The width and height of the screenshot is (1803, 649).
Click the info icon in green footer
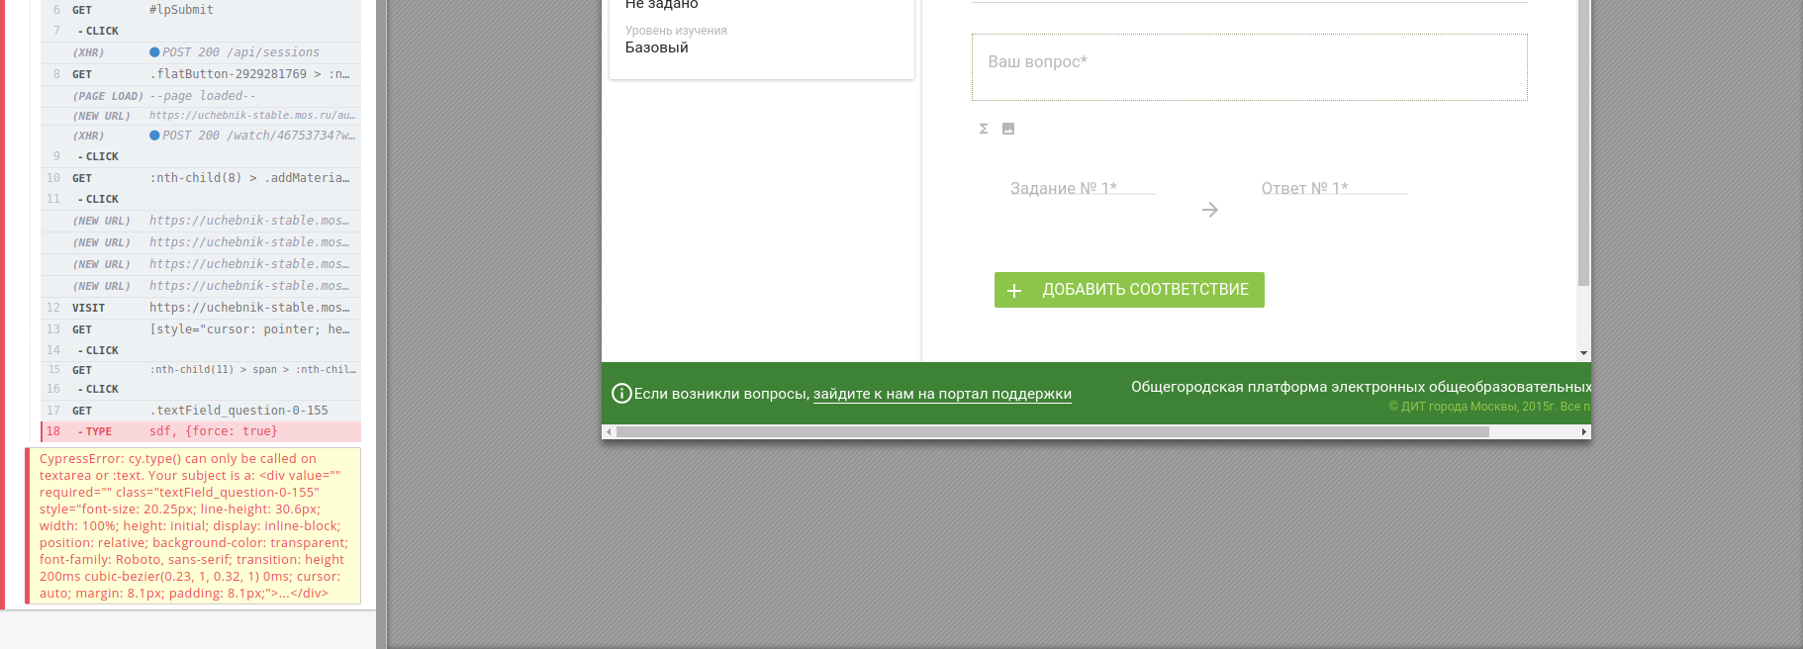click(x=621, y=394)
